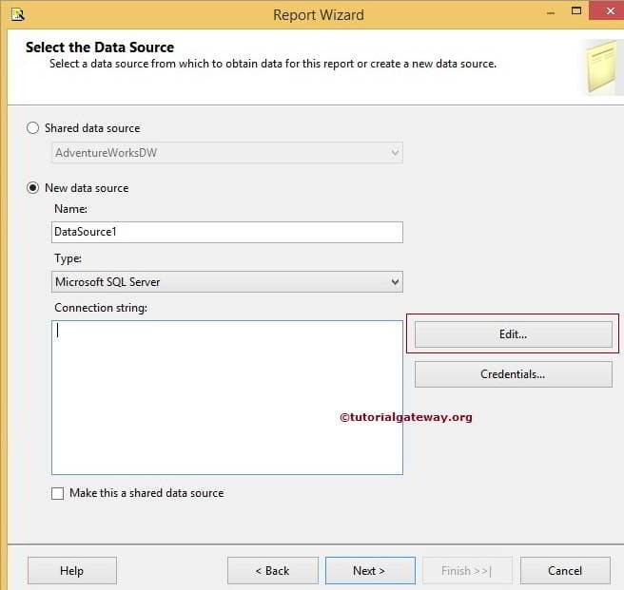The image size is (624, 590).
Task: Select the Shared data source radio button
Action: click(32, 128)
